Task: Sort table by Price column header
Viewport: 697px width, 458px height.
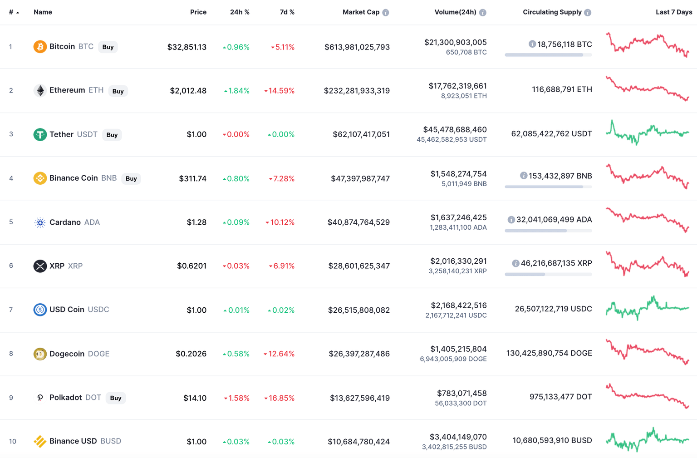Action: (x=198, y=12)
